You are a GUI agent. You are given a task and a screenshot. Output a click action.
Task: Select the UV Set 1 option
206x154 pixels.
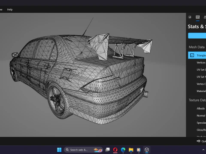click(201, 77)
